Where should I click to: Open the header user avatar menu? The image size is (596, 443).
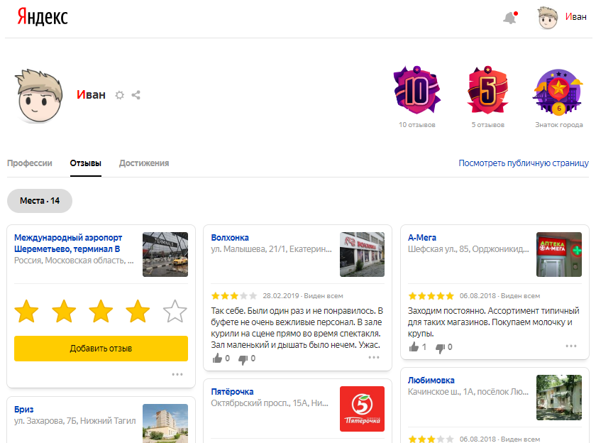click(547, 18)
